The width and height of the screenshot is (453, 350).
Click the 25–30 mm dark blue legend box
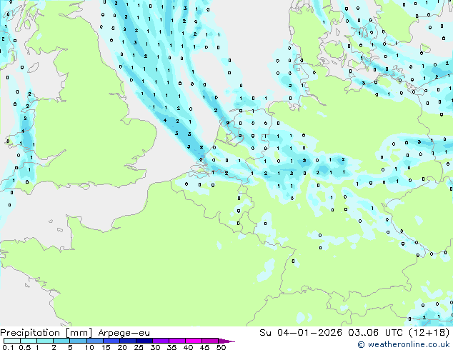pos(144,341)
